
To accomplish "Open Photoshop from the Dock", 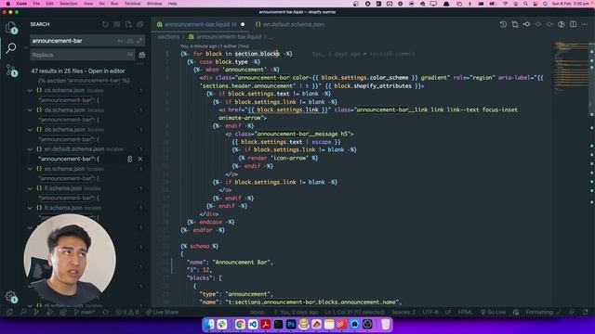I will click(x=291, y=325).
